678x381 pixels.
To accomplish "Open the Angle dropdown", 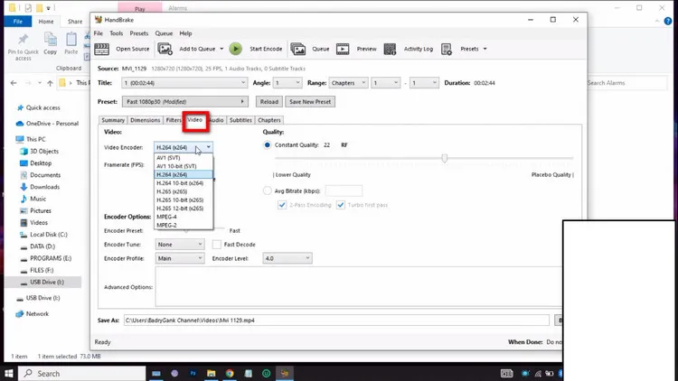I will [287, 83].
